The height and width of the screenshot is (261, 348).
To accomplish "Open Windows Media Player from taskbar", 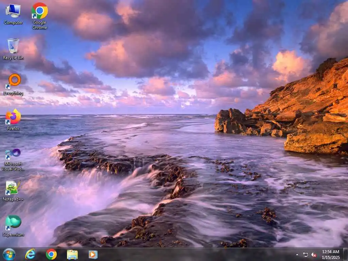I will click(93, 255).
